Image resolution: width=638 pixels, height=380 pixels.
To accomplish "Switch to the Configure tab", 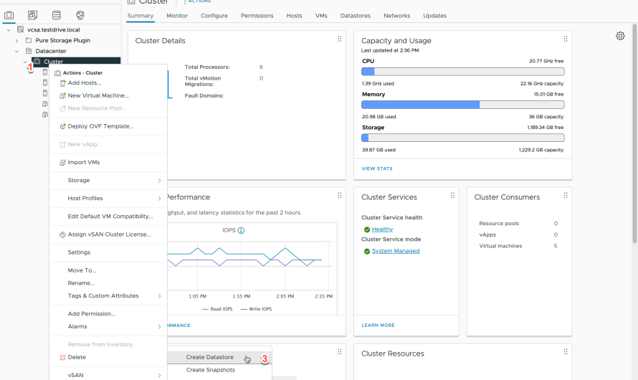I will click(x=214, y=16).
